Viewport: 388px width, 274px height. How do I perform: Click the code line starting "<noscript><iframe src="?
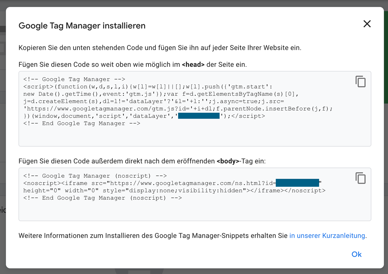(x=173, y=183)
